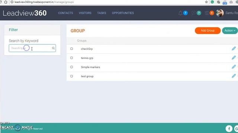Click the Add Group button

click(x=208, y=31)
